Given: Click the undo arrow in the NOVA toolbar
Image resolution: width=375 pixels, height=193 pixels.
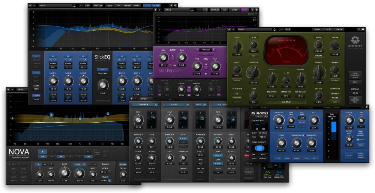Looking at the screenshot, I should (8, 89).
